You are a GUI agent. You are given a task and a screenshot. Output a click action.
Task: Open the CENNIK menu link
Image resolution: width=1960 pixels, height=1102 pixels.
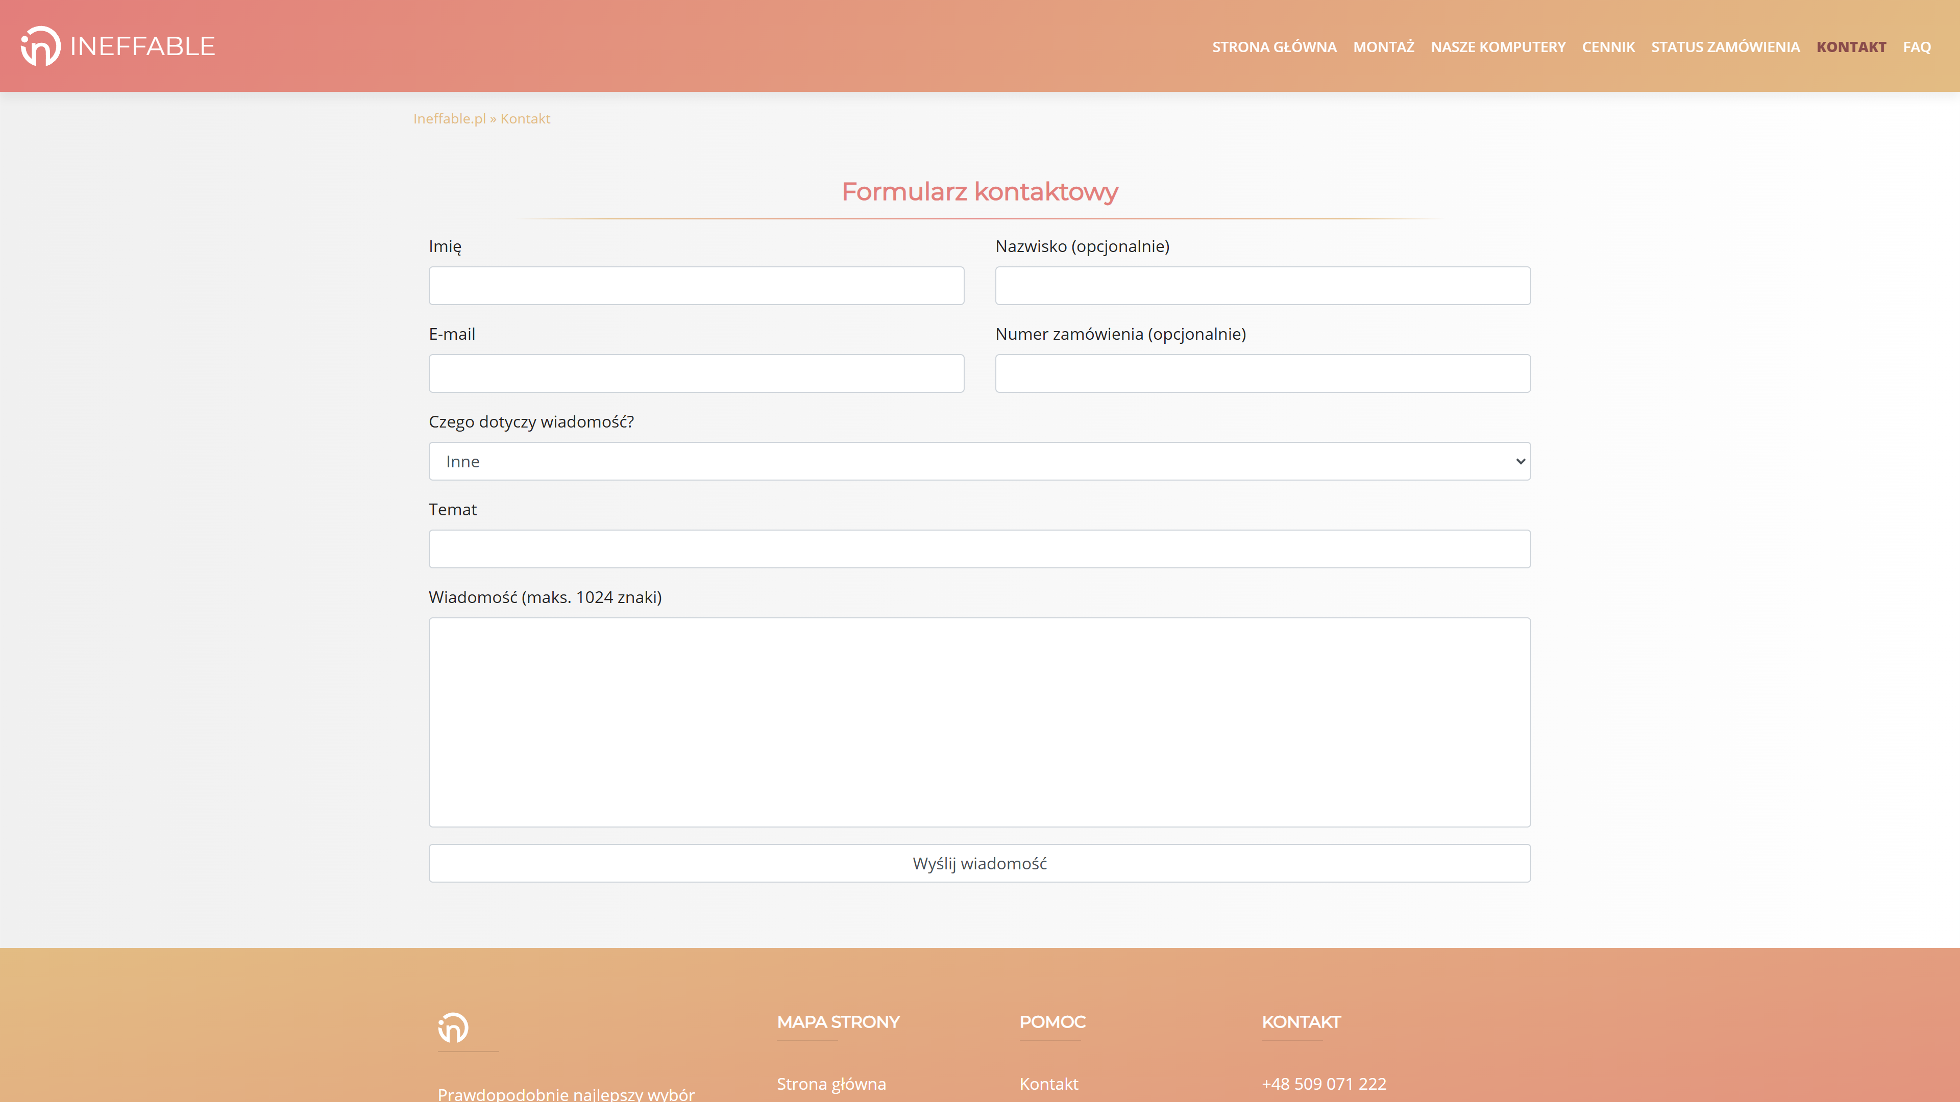pos(1608,47)
